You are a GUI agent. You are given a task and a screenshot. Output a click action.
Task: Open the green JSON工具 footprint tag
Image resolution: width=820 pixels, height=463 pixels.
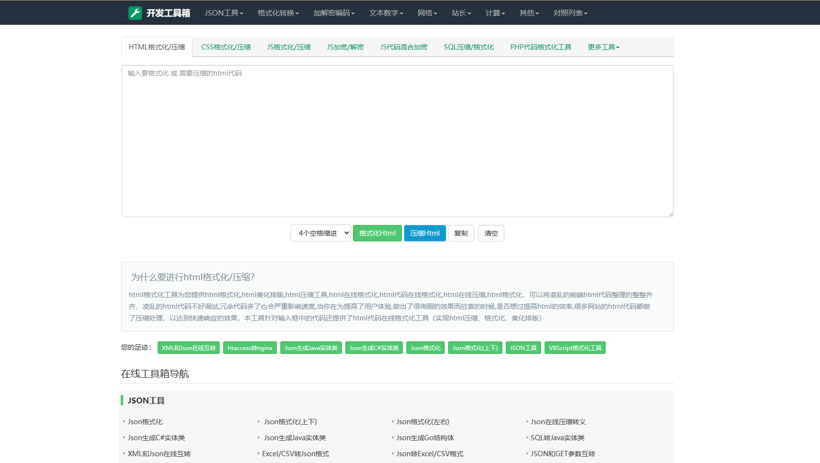click(x=523, y=348)
